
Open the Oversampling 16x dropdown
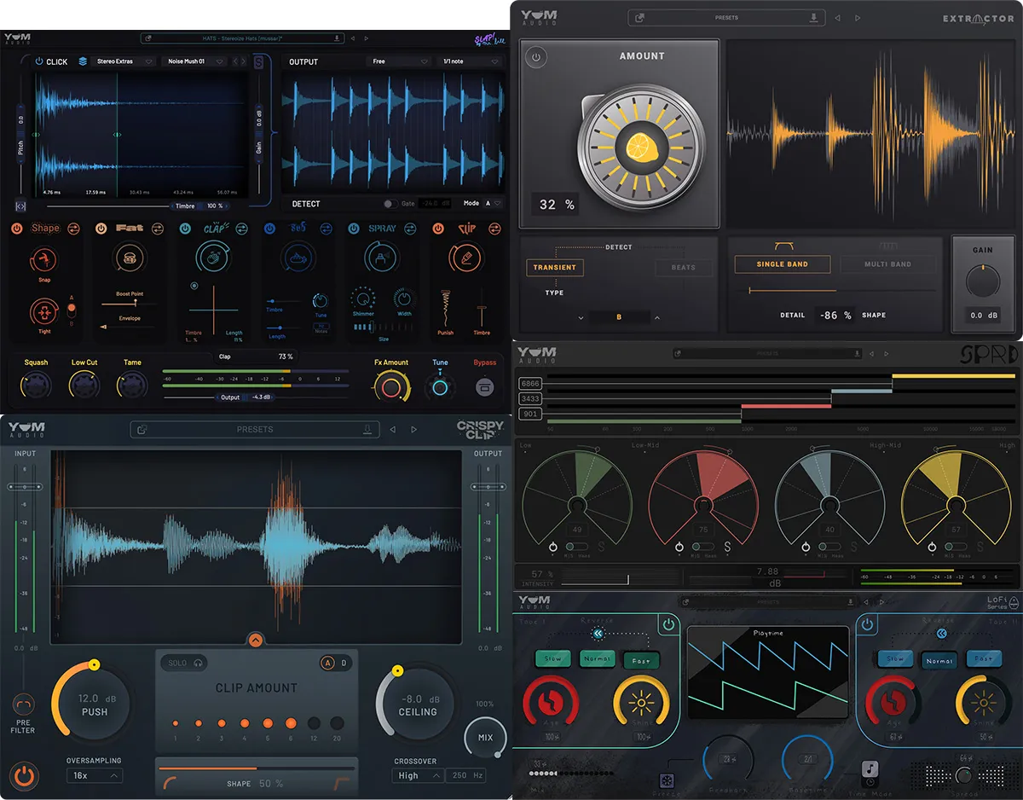coord(95,775)
